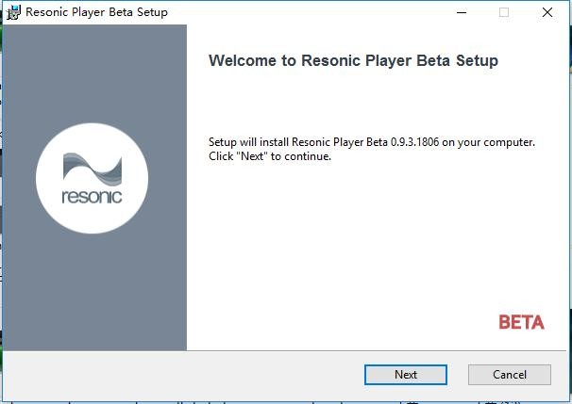Click the 'Setup will install Resonic Player Beta' text
572x404 pixels.
tap(372, 142)
